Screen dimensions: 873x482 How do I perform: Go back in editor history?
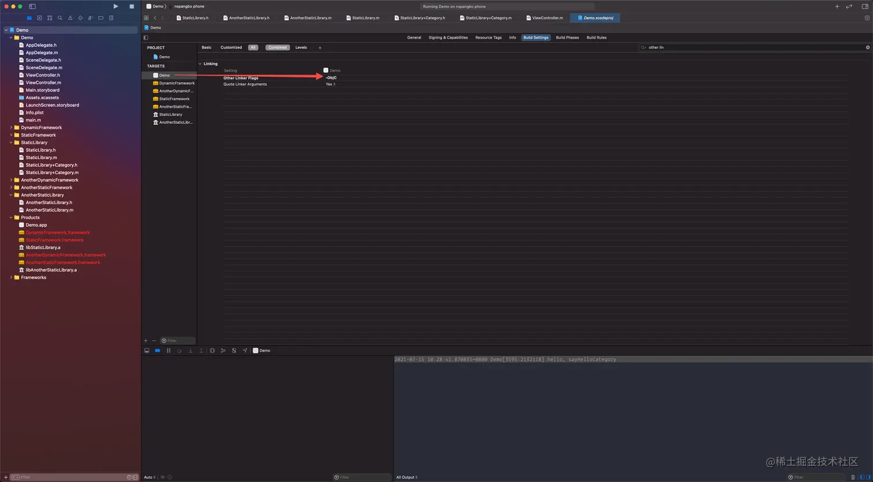(x=155, y=18)
